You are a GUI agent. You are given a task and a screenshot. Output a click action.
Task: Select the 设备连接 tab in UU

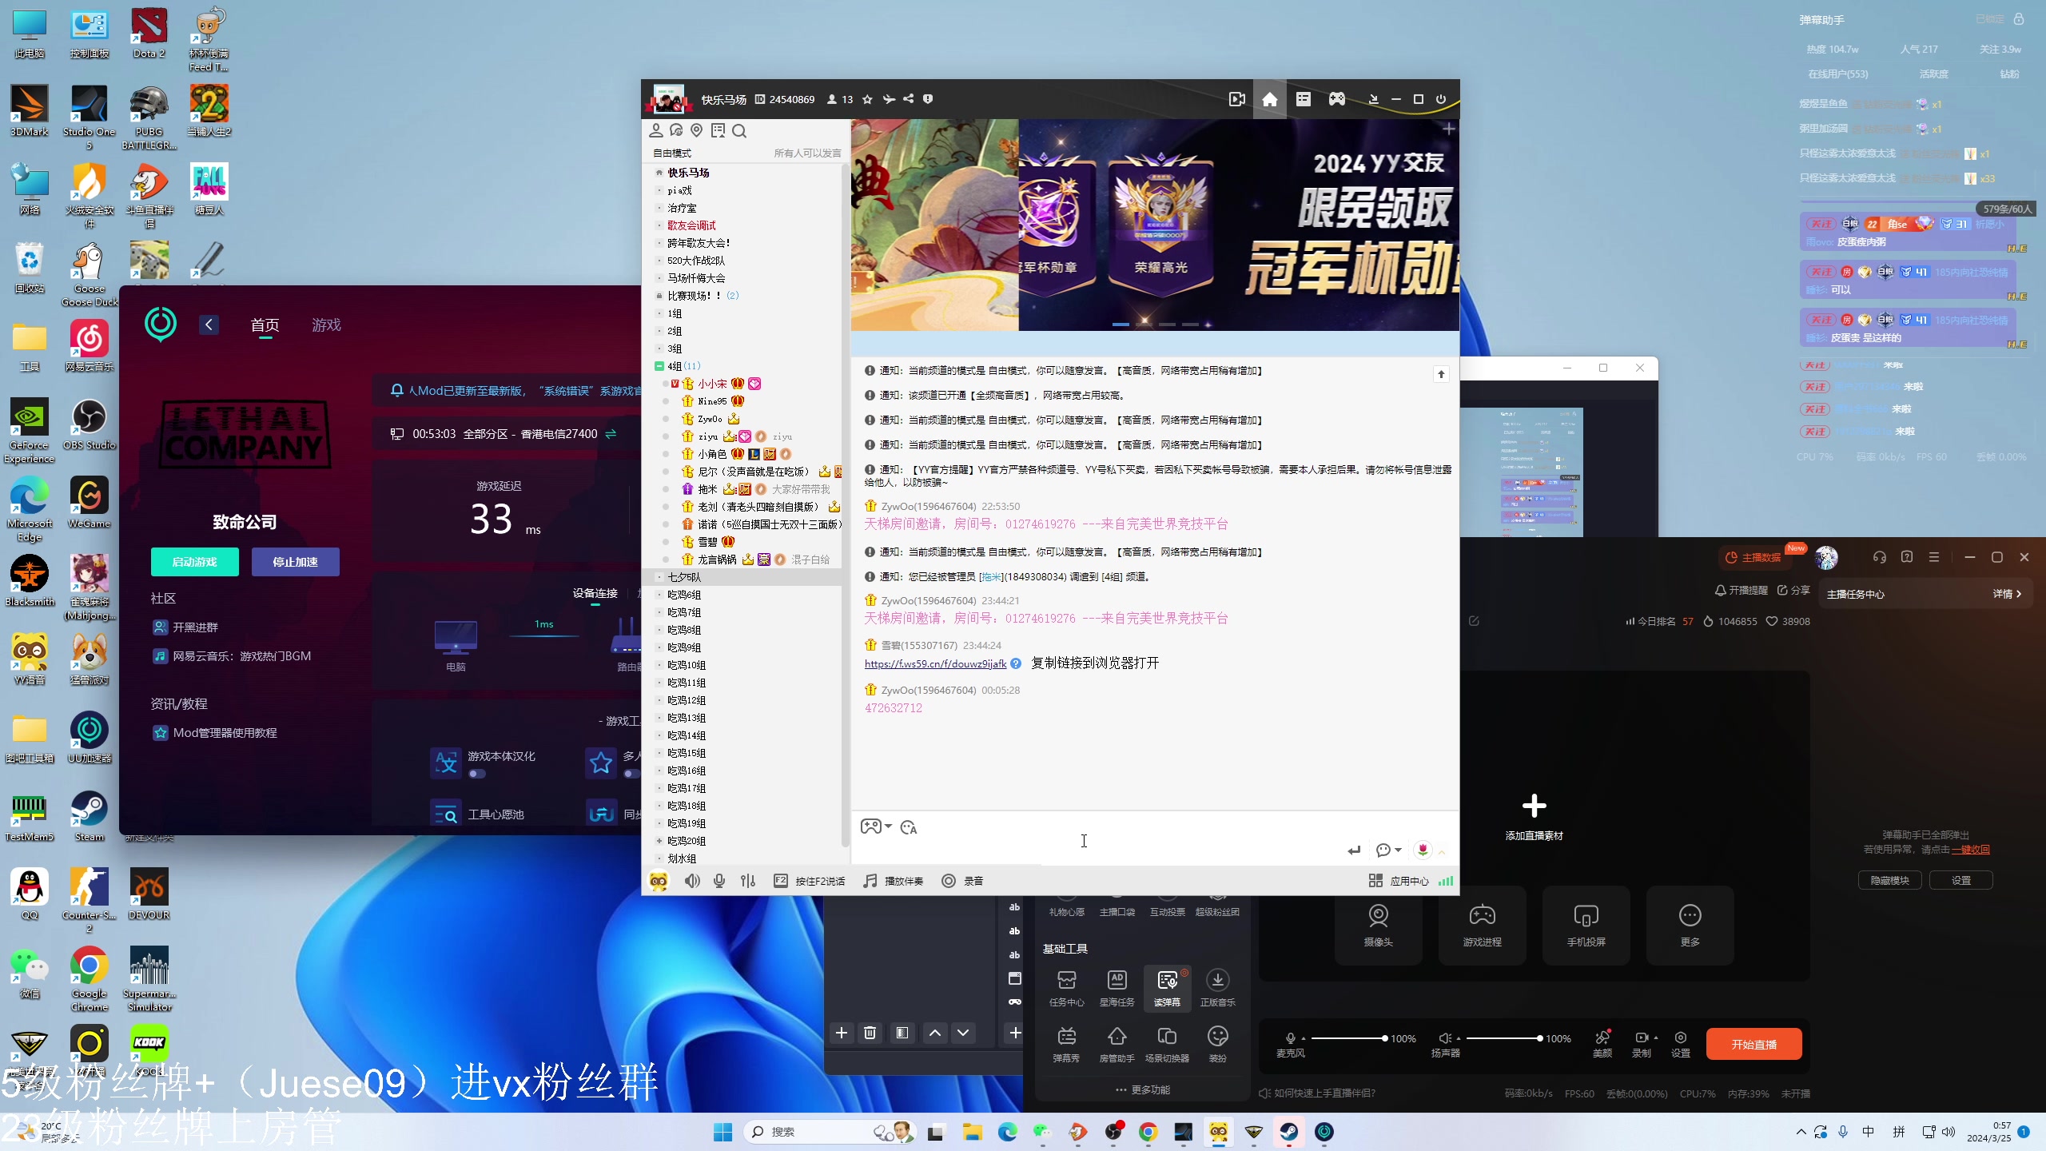click(595, 593)
